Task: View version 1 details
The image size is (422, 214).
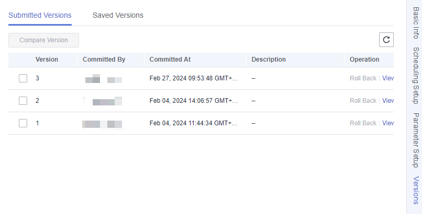Action: [x=388, y=123]
